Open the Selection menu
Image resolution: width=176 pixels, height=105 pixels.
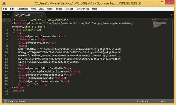click(x=23, y=9)
